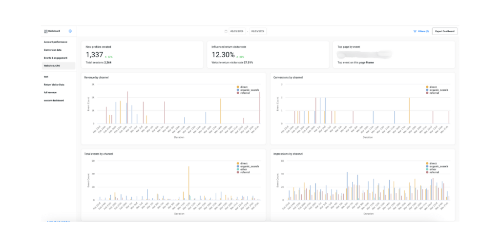Click the Total events by channel chart title
The width and height of the screenshot is (500, 250).
99,154
